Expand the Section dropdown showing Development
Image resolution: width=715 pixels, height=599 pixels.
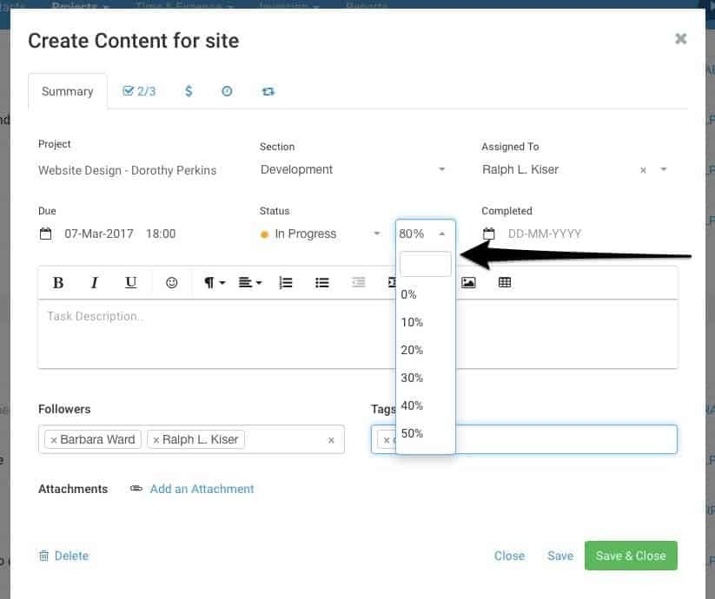[353, 169]
